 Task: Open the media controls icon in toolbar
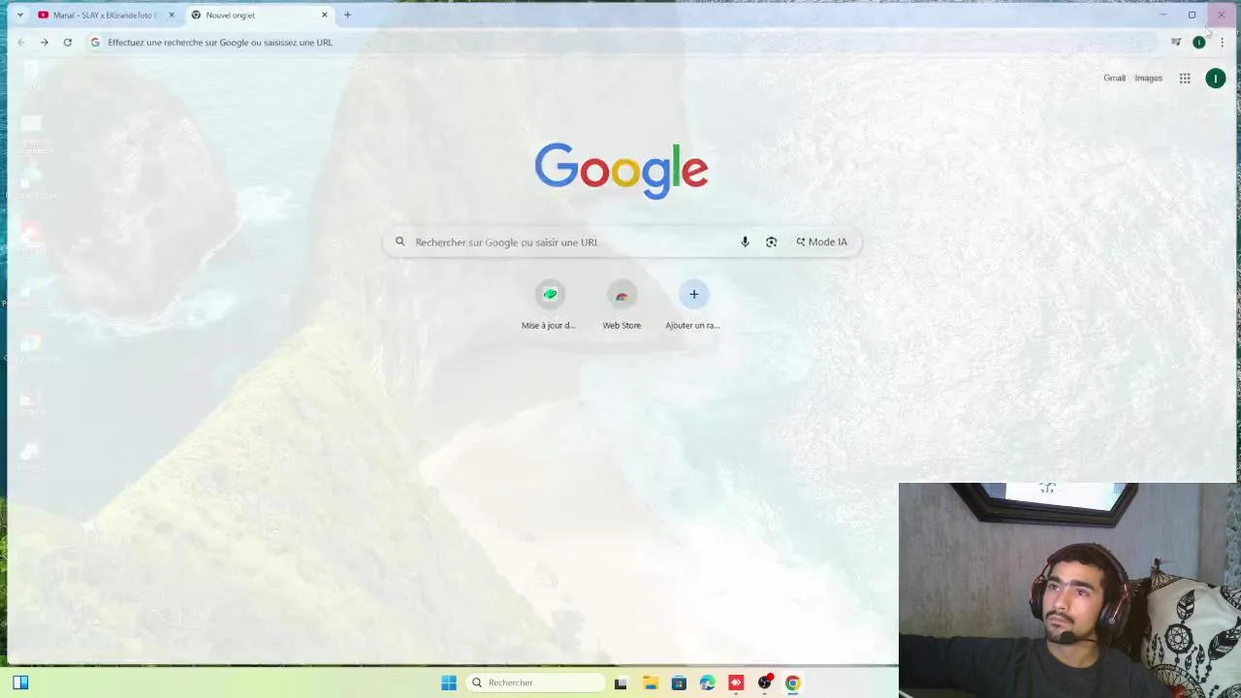coord(1176,43)
